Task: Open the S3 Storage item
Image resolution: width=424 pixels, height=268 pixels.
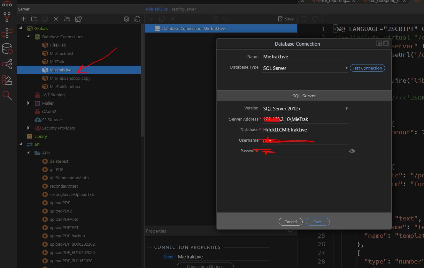Action: (x=52, y=120)
